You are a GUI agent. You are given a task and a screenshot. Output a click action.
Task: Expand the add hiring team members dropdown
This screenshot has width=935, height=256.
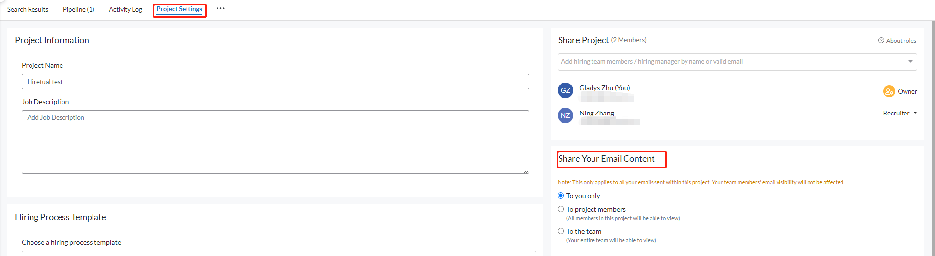tap(910, 62)
